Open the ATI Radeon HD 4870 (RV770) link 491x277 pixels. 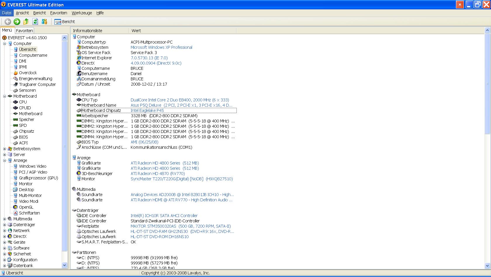tap(158, 174)
